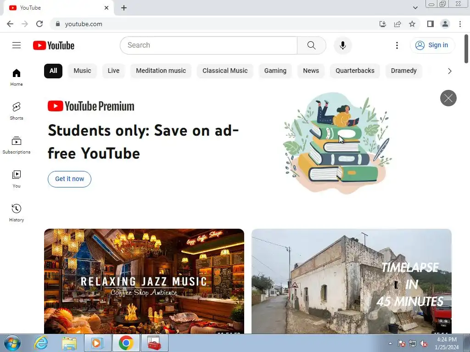Click the Premium books illustration
470x352 pixels.
(x=337, y=143)
